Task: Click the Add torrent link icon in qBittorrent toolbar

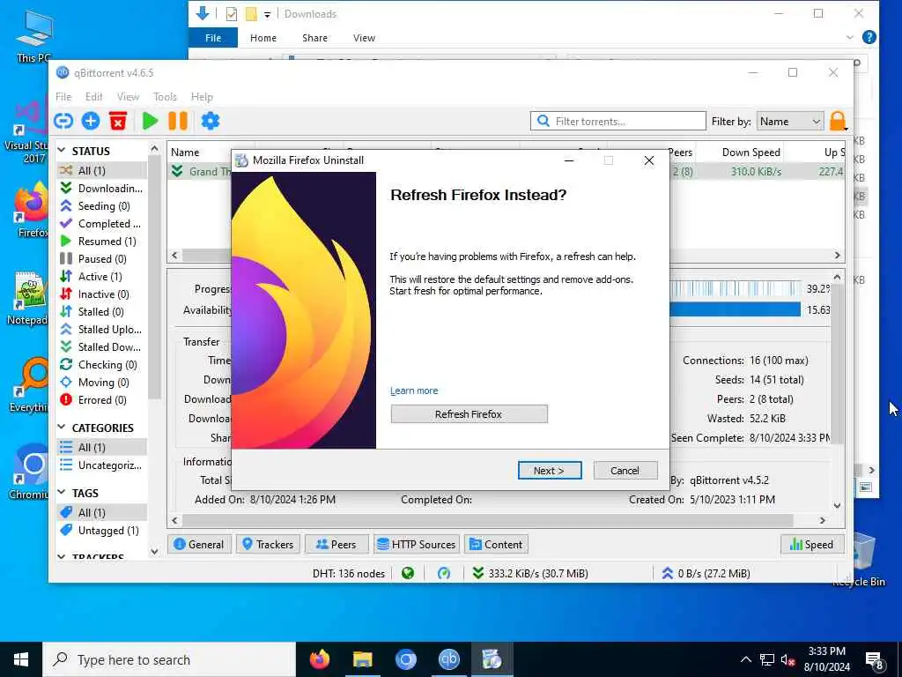Action: coord(63,121)
